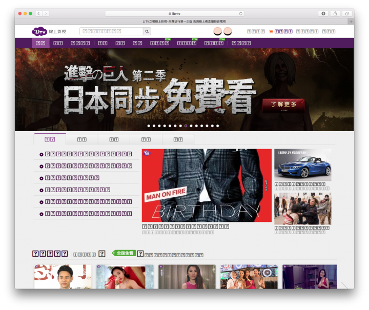Open thumbnail of group in game arcade
This screenshot has height=310, width=369.
point(249,277)
